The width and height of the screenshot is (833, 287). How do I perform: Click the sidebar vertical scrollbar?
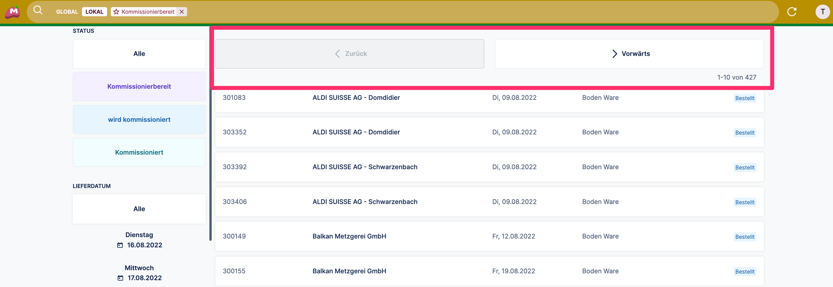click(x=210, y=166)
